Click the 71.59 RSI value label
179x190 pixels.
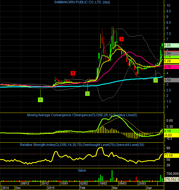pos(171,156)
